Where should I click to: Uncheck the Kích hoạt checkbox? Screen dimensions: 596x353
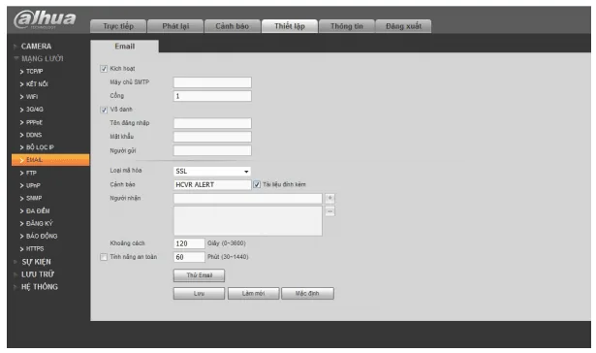tap(104, 69)
